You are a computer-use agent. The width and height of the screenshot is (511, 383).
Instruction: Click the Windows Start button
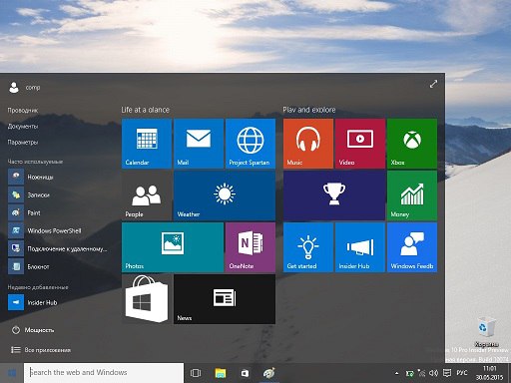[12, 373]
